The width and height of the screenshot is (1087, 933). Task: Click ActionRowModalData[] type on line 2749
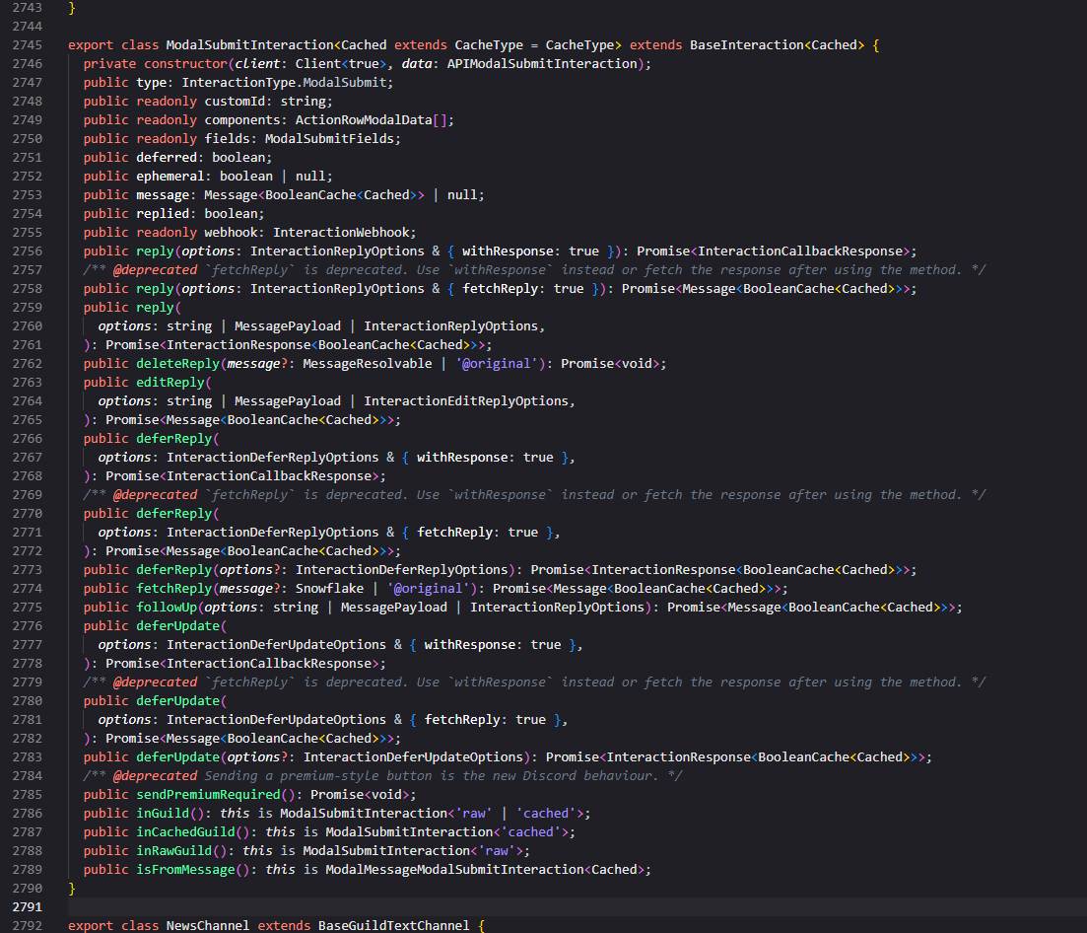(371, 120)
